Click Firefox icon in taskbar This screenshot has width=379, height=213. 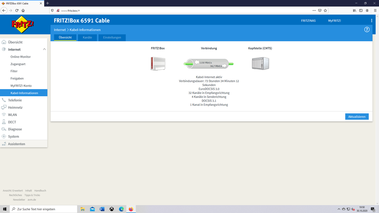131,209
